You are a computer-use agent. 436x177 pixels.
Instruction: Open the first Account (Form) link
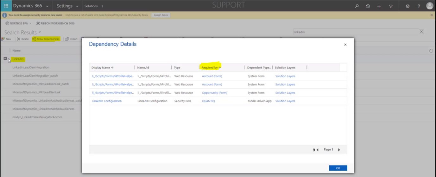(212, 76)
